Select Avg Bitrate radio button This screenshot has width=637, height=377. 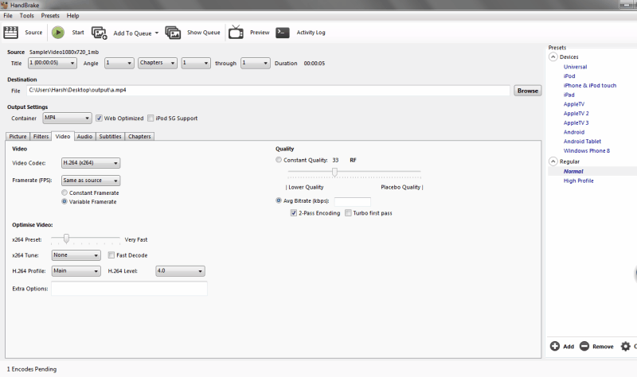click(279, 200)
